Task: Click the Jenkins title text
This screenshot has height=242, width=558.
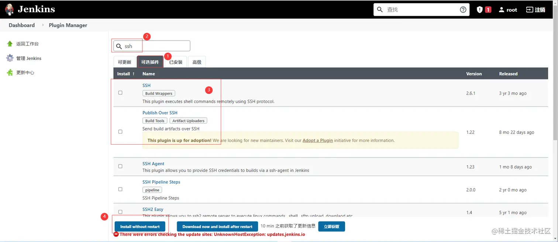Action: coord(36,9)
